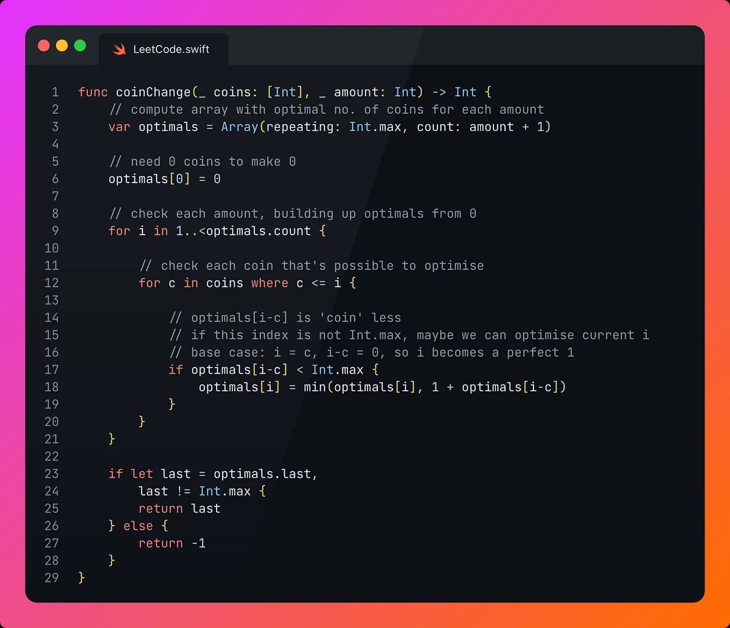
Task: Click the red close window button
Action: [x=44, y=46]
